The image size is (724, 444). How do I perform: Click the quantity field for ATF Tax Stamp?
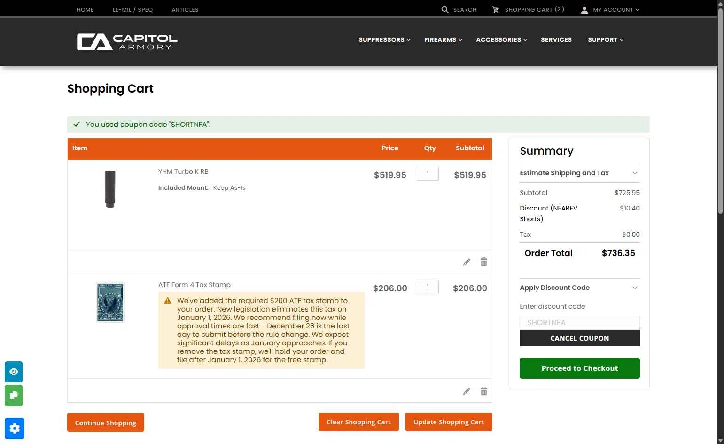coord(428,287)
